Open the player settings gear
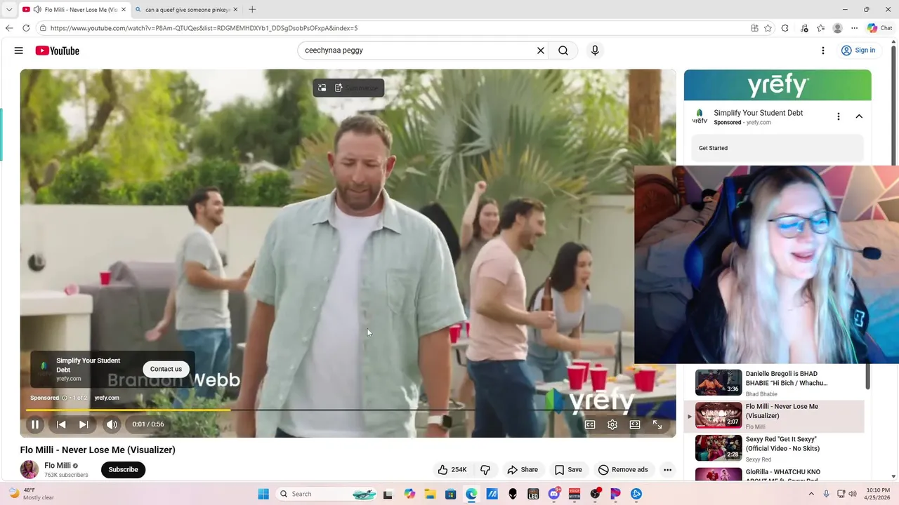This screenshot has height=505, width=899. pyautogui.click(x=612, y=424)
